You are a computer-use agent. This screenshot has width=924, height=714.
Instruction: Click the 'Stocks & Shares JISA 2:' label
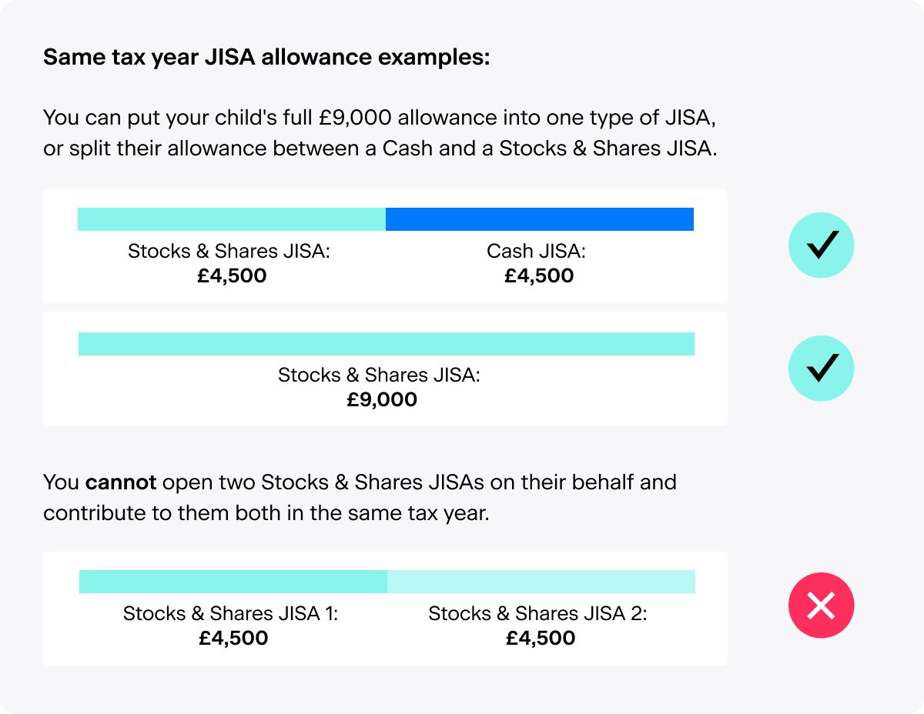coord(537,613)
